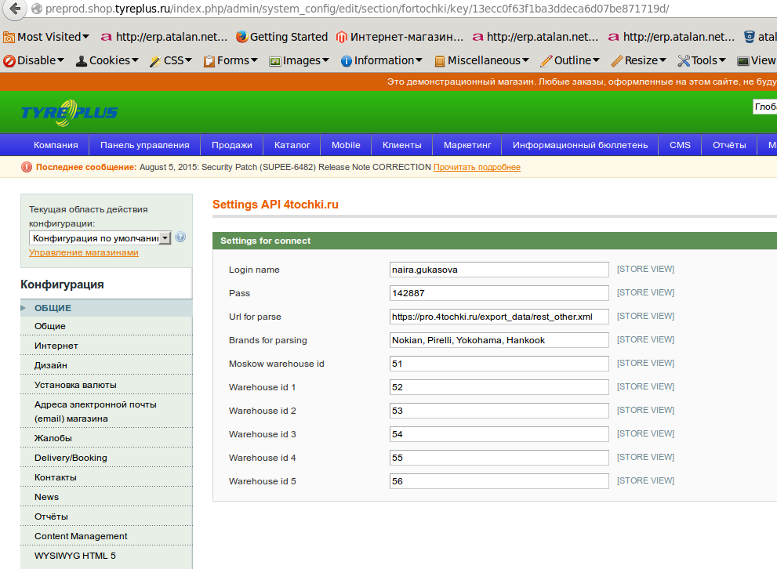
Task: Click the Warehouse id 2 field
Action: coord(499,411)
